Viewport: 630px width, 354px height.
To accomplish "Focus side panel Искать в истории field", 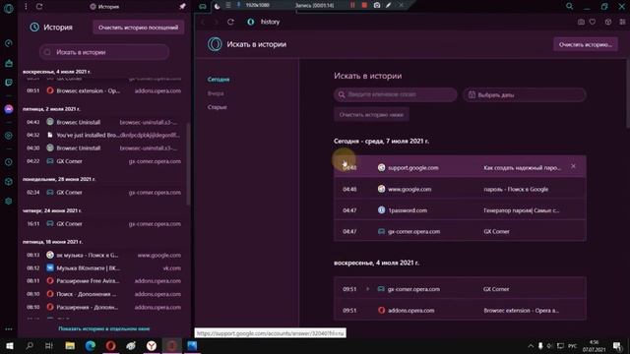I will click(104, 52).
